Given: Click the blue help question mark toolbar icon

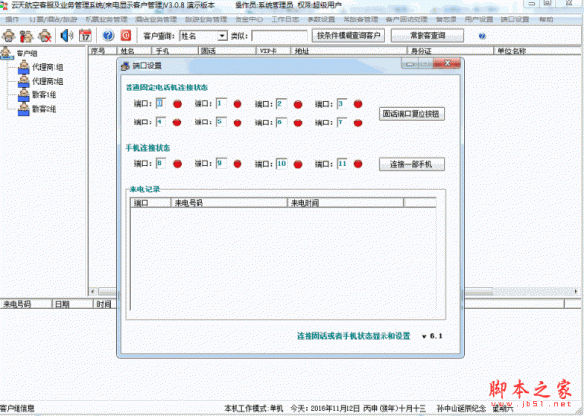Looking at the screenshot, I should pos(108,36).
